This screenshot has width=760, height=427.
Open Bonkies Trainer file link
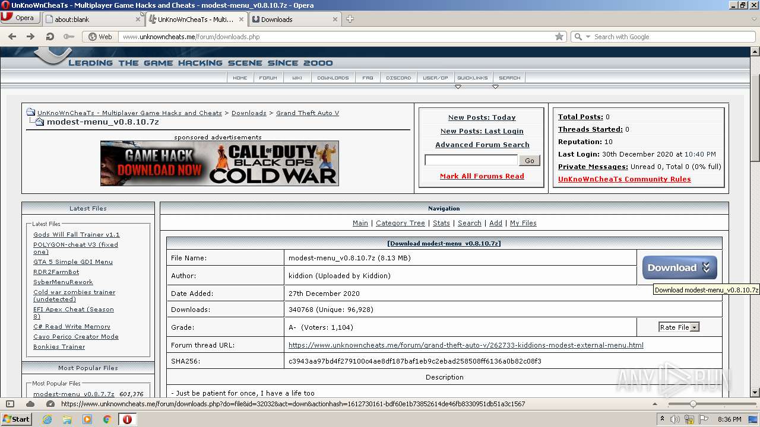pyautogui.click(x=59, y=346)
